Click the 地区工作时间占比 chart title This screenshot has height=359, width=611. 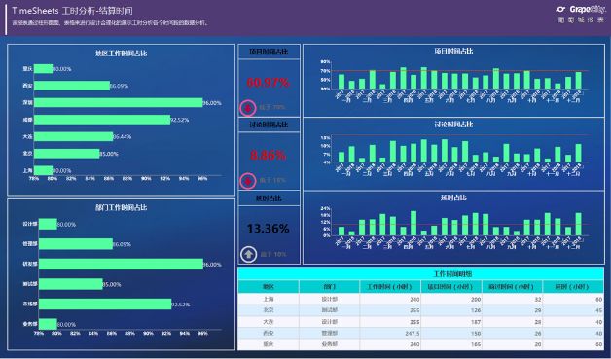coord(122,54)
